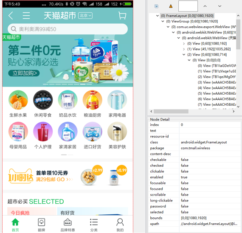This screenshot has width=242, height=233.
Task: Click the horizontal scrollbar left arrow
Action: (151, 111)
